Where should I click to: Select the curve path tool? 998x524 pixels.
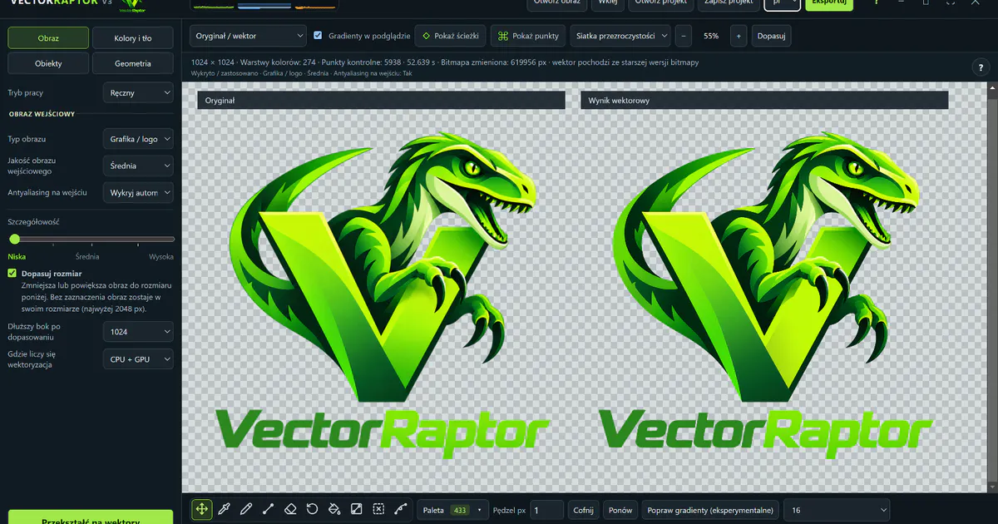tap(400, 509)
